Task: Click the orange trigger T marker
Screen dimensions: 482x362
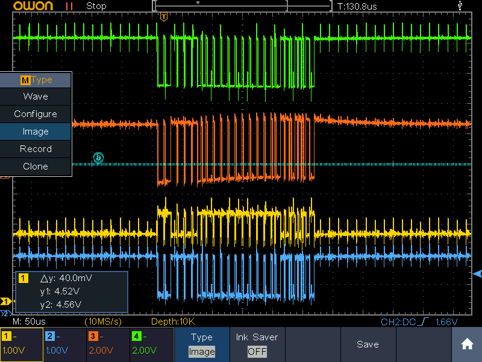Action: (164, 17)
